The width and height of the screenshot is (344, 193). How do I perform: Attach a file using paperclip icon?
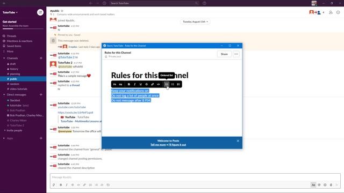click(331, 185)
